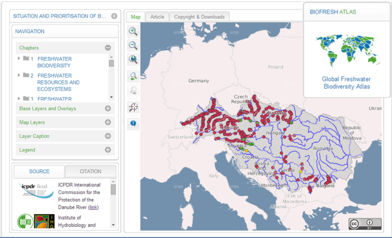This screenshot has width=392, height=238.
Task: Expand the Layer Caption section
Action: (108, 136)
